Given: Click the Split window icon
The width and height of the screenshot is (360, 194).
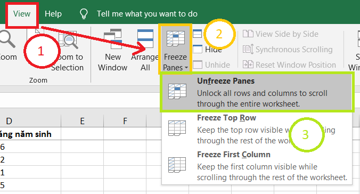Looking at the screenshot, I should click(x=197, y=34).
